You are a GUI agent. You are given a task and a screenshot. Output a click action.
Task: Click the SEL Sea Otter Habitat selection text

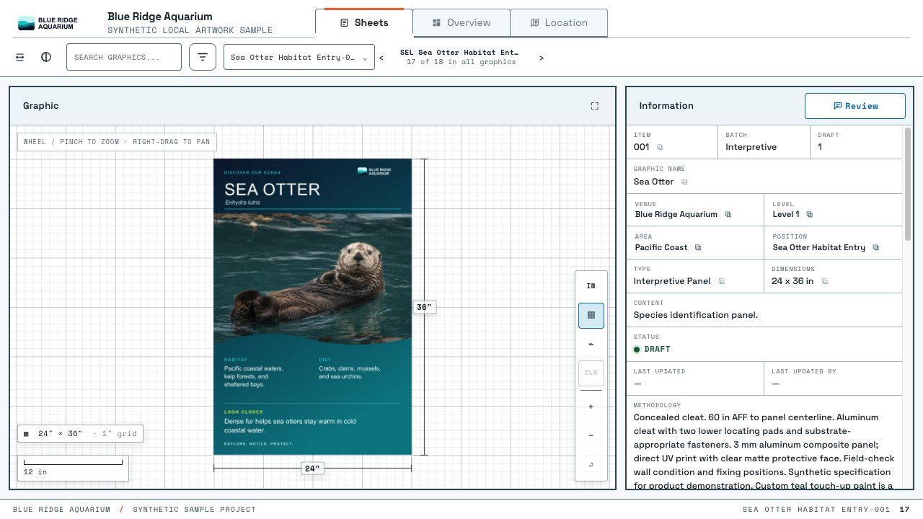pos(460,53)
